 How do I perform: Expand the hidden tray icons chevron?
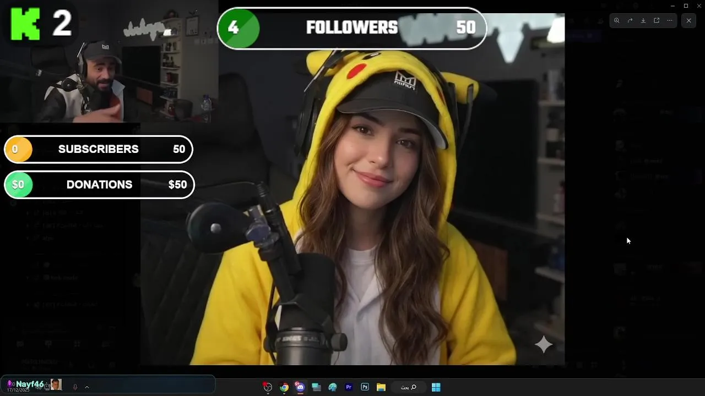pyautogui.click(x=87, y=387)
